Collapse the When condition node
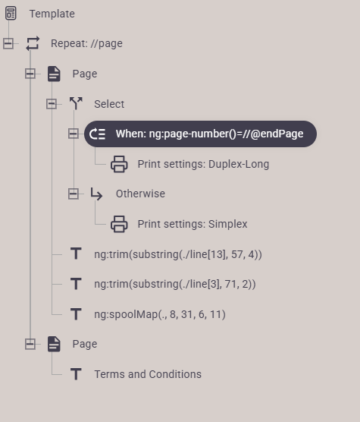 tap(74, 134)
